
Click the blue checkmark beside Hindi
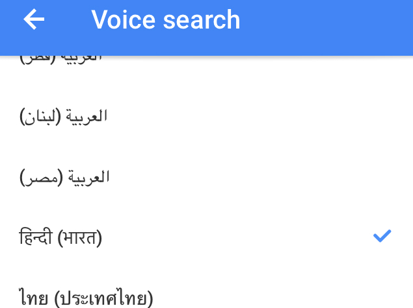(x=382, y=237)
